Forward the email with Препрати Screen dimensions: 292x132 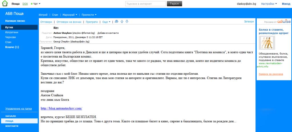[x=92, y=22]
